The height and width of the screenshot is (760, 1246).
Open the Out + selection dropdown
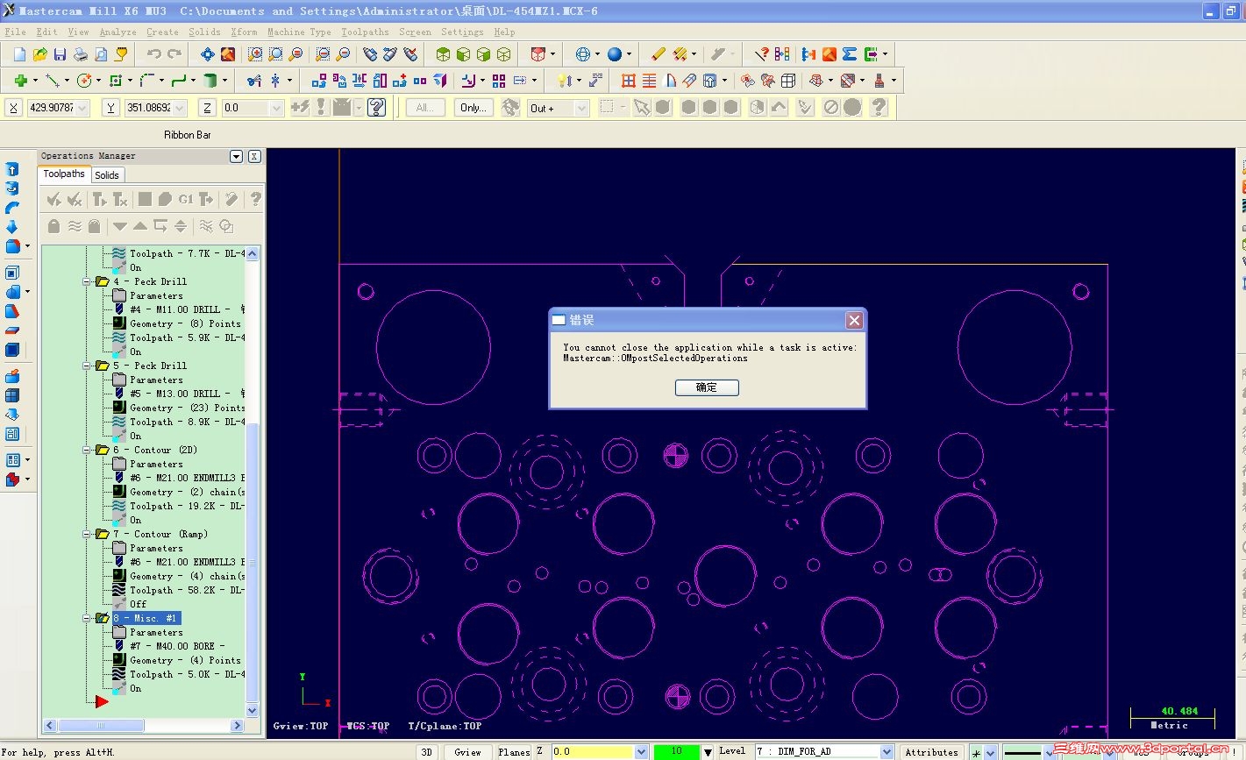coord(581,108)
